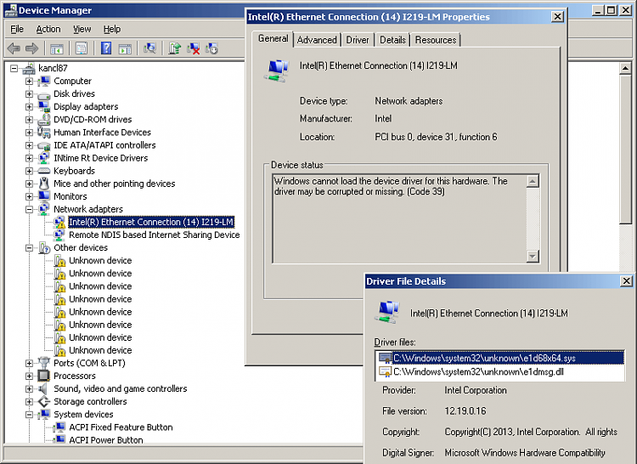The width and height of the screenshot is (637, 464).
Task: Switch to the Driver tab
Action: coord(358,40)
